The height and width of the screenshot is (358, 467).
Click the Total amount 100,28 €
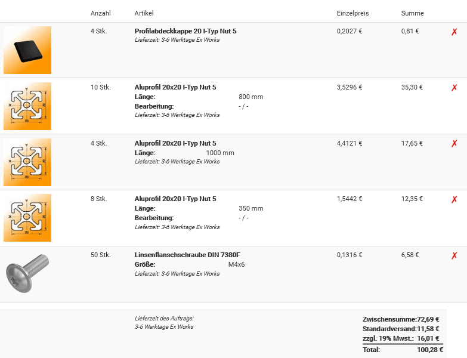(x=430, y=350)
